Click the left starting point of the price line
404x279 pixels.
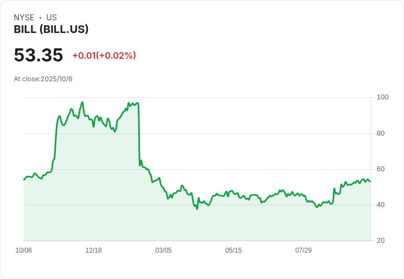tap(24, 180)
